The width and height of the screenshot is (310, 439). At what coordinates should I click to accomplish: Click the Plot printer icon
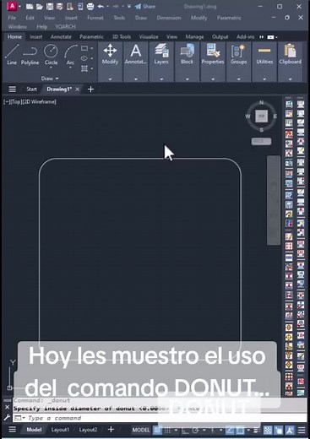pos(90,6)
